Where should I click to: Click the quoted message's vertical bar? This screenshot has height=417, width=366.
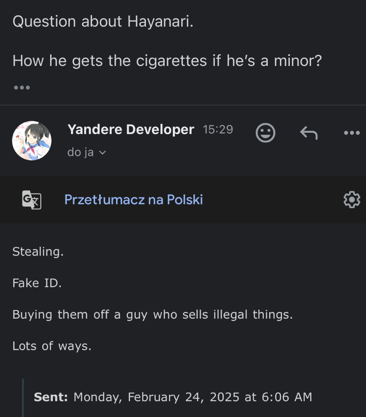(x=23, y=398)
